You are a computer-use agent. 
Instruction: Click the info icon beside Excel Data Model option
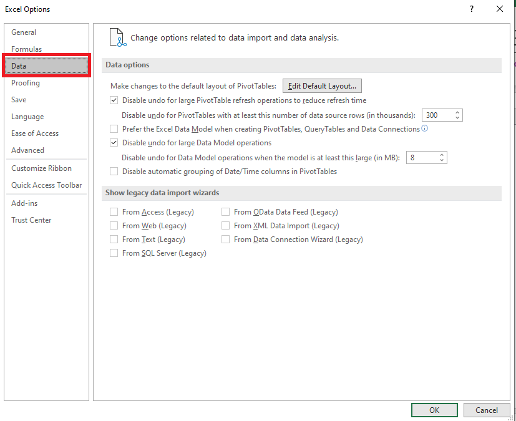coord(425,128)
